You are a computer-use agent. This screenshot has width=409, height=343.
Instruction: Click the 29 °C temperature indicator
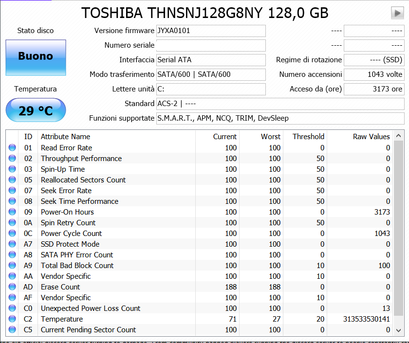pyautogui.click(x=36, y=110)
